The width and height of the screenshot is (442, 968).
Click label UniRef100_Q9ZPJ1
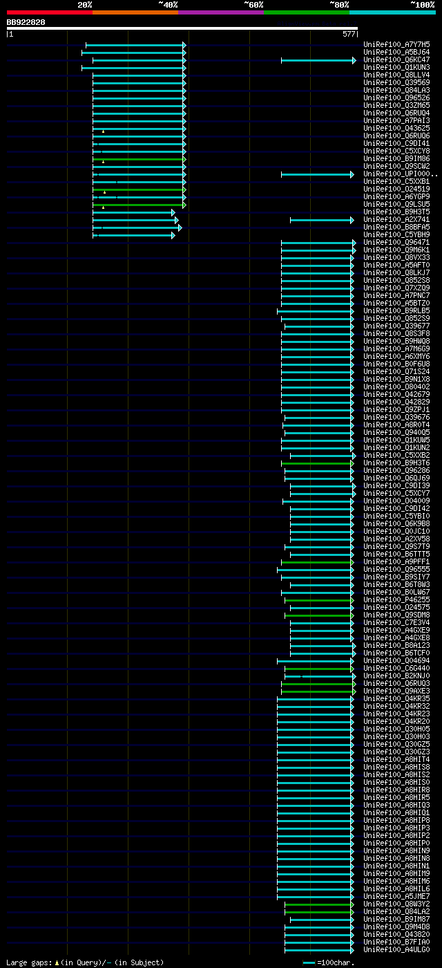tap(396, 410)
